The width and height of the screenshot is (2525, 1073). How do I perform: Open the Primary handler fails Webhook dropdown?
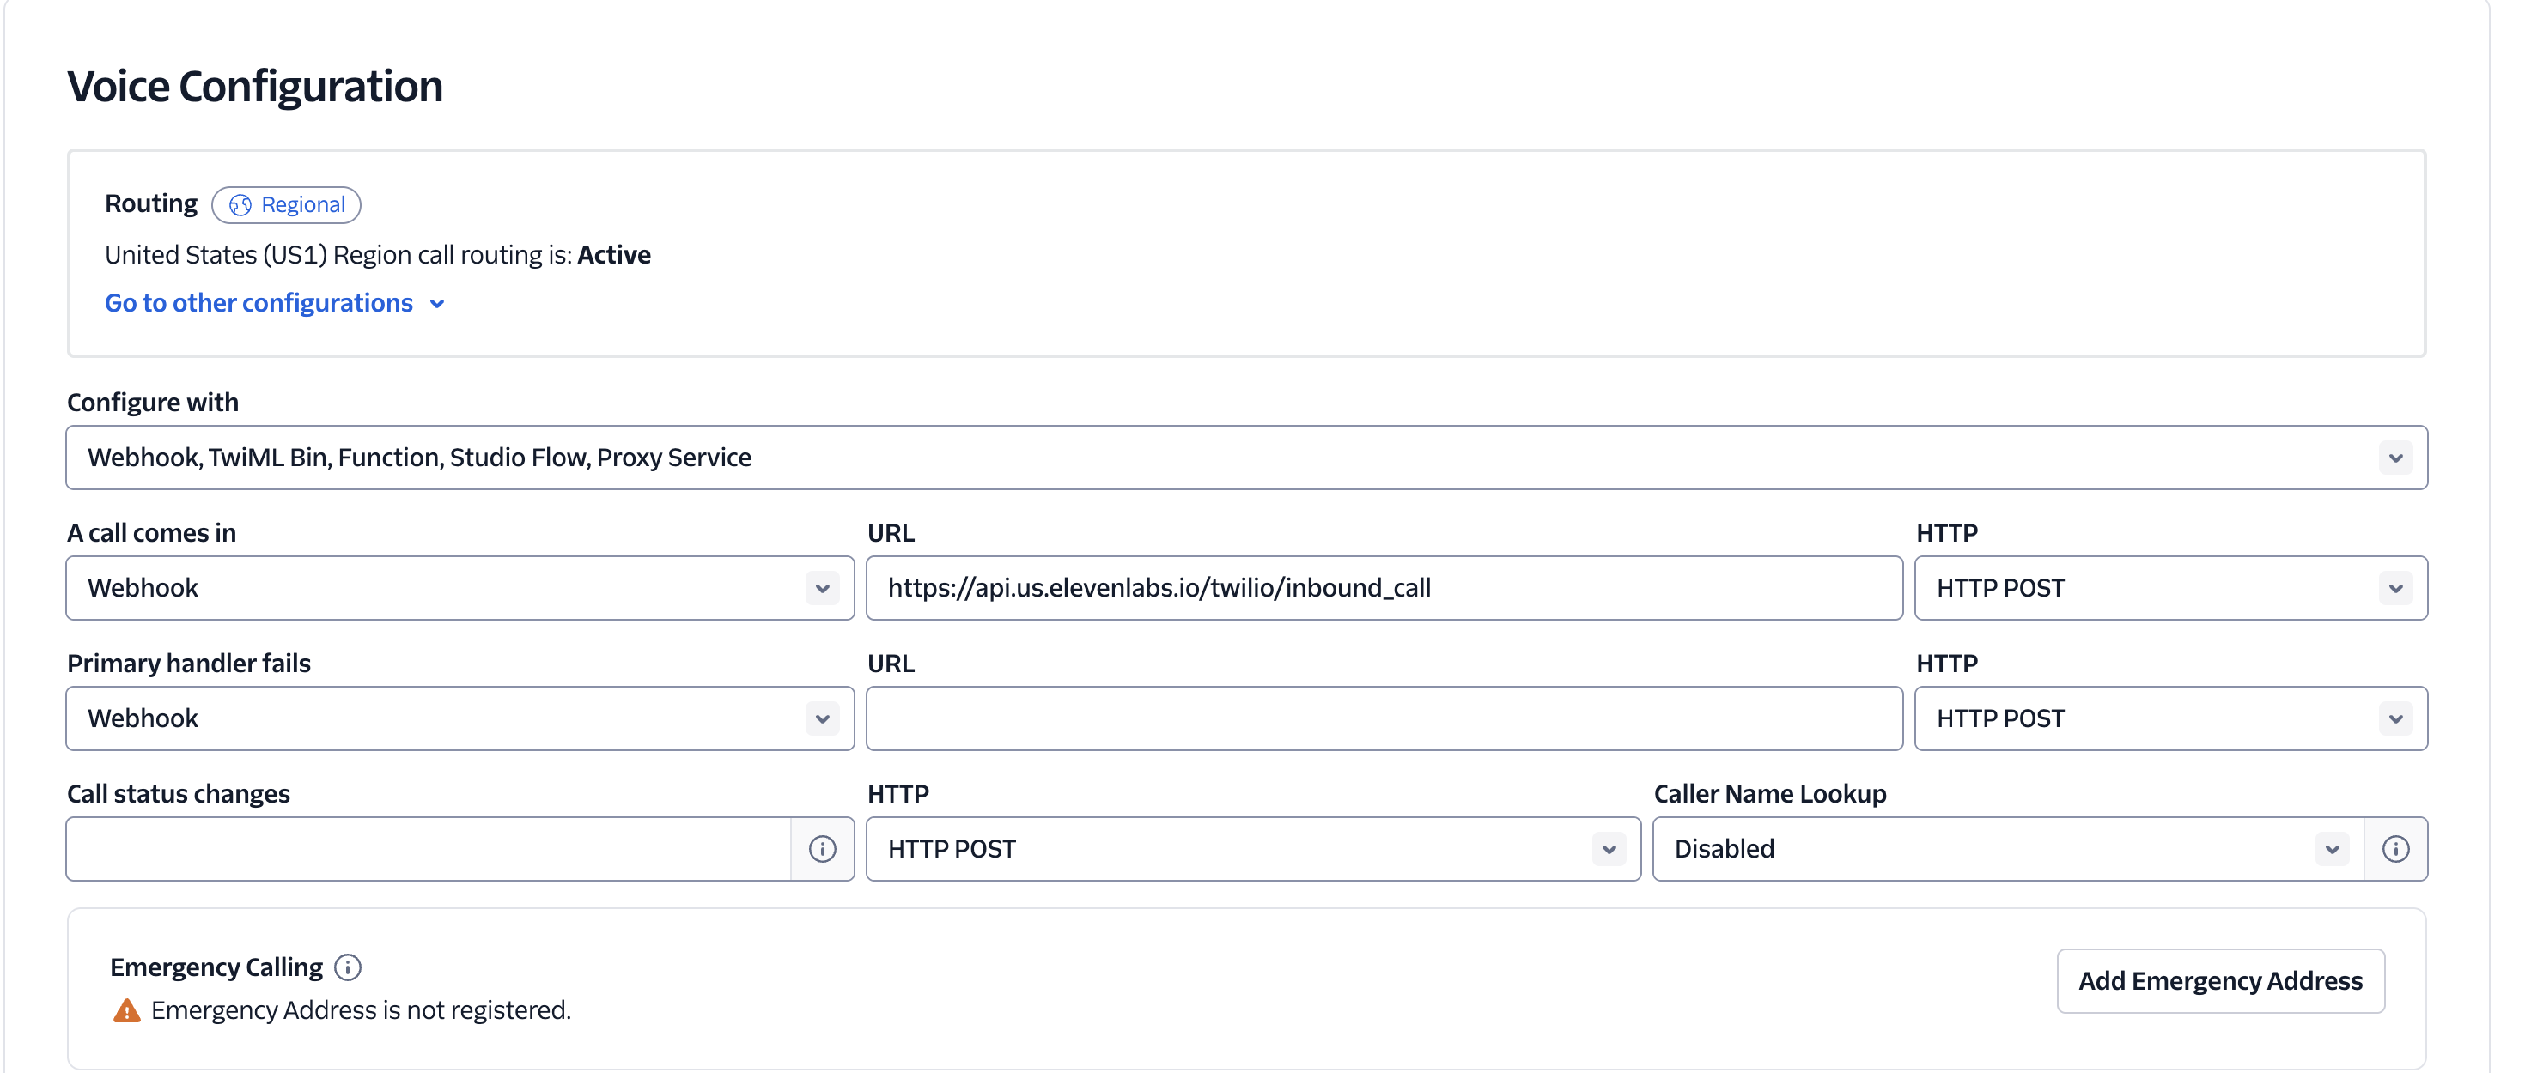[459, 718]
